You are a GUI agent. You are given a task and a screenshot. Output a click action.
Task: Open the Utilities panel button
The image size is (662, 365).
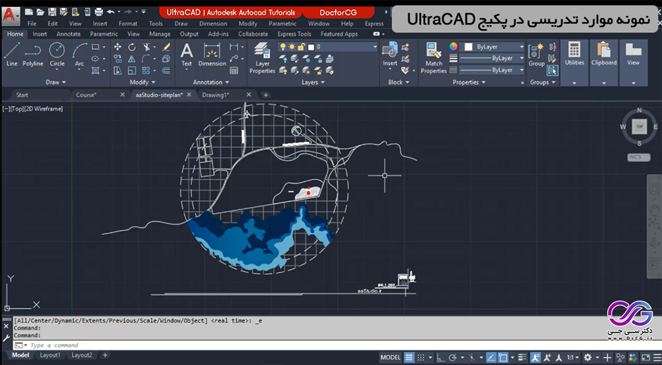[574, 62]
